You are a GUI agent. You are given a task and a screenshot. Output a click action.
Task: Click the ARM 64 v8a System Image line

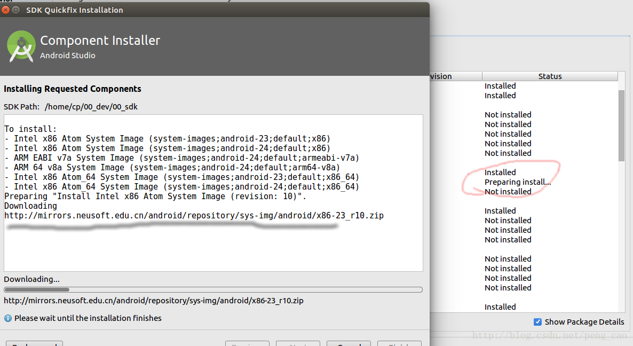[x=172, y=168]
